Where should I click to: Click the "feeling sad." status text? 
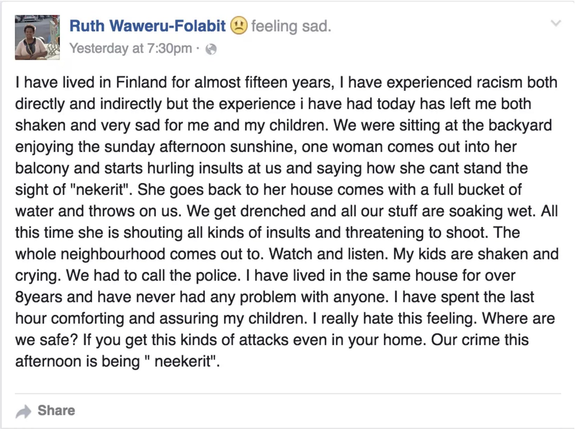(x=291, y=26)
